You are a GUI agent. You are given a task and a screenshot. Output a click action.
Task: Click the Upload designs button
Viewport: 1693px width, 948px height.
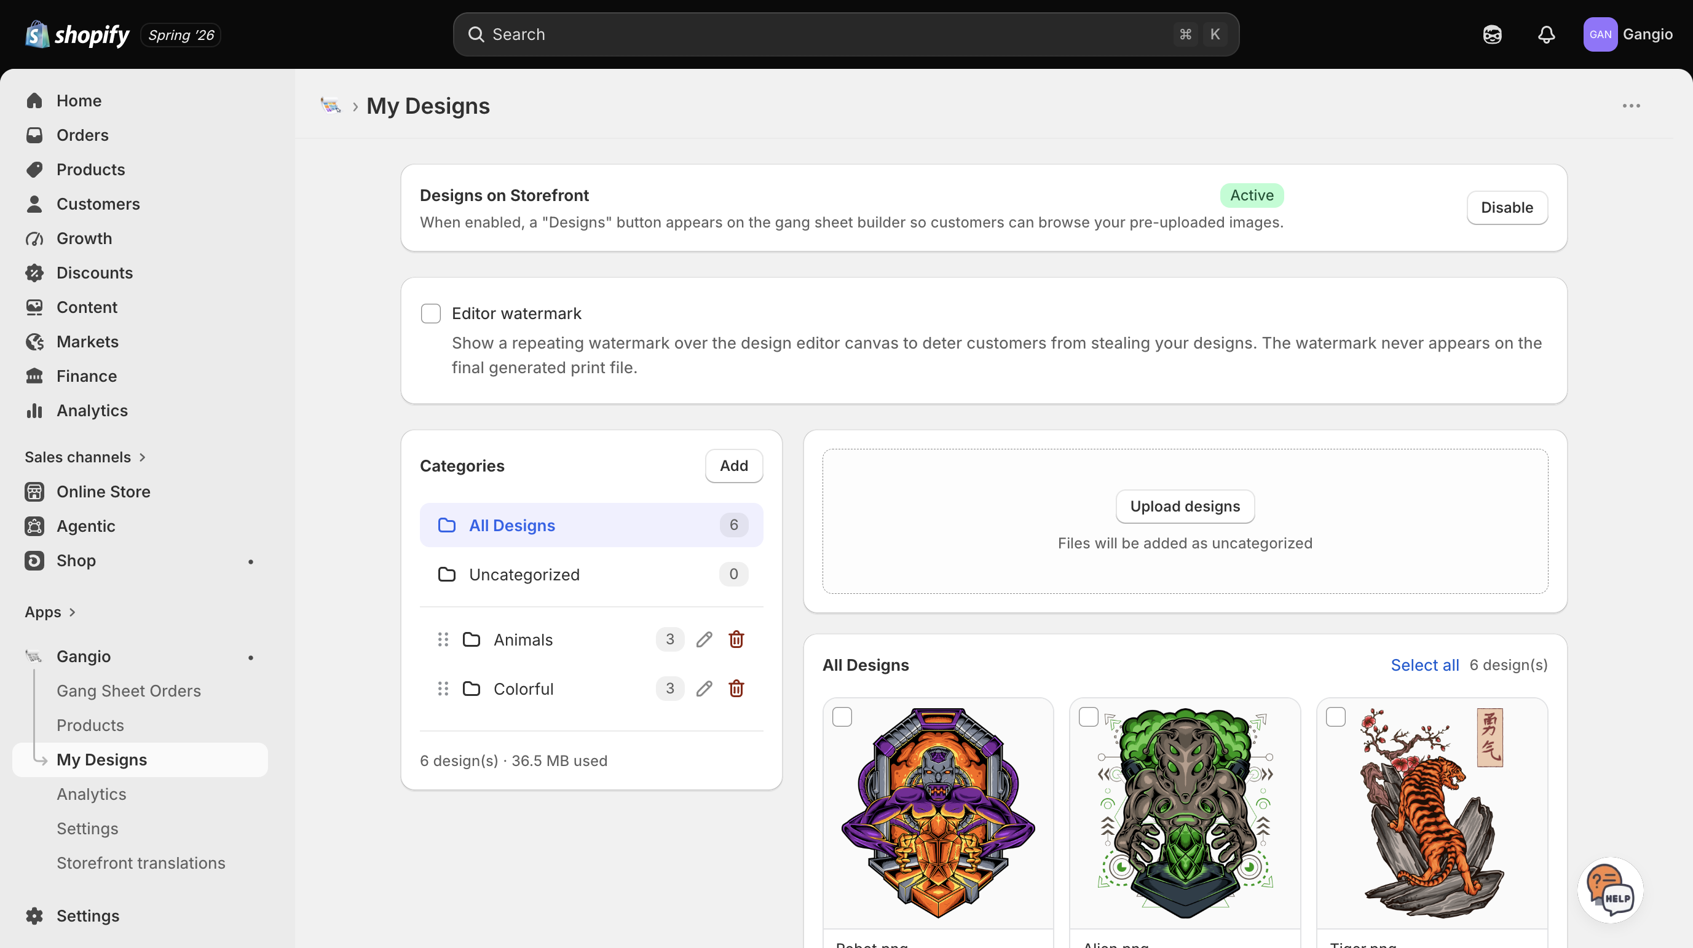tap(1185, 506)
